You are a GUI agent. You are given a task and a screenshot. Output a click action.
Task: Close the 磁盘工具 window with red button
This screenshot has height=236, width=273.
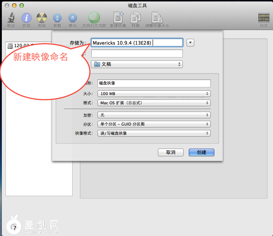pos(7,5)
